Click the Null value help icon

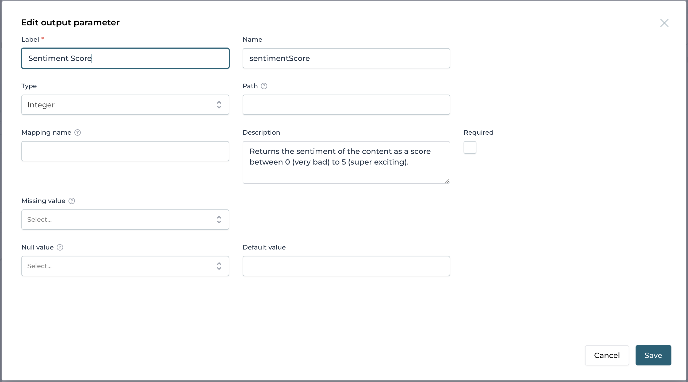click(x=60, y=247)
